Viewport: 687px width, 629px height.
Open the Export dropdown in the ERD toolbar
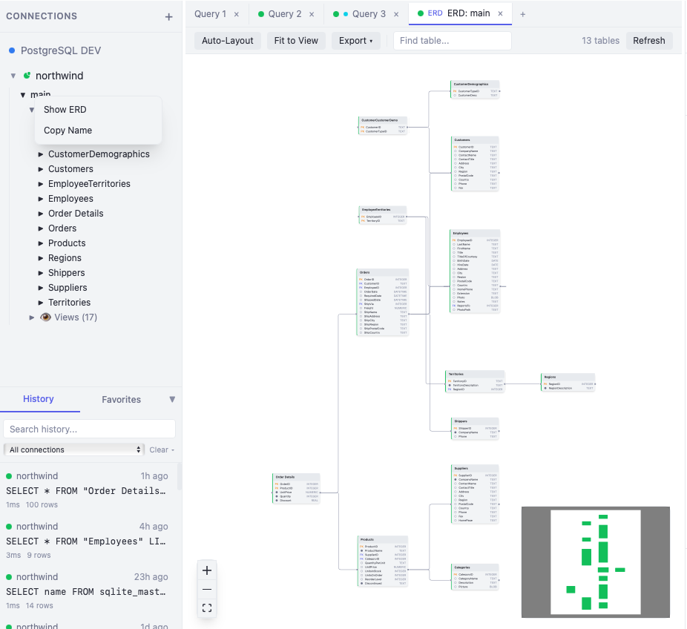click(x=356, y=41)
